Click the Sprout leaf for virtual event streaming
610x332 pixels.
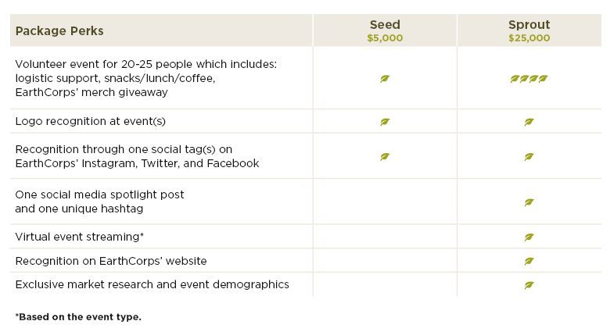tap(529, 237)
